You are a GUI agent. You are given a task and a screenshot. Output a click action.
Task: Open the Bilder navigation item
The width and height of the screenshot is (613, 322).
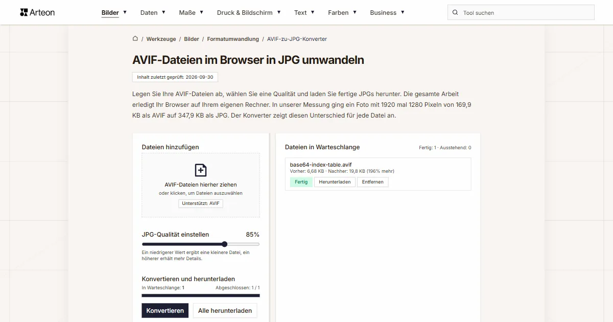[x=110, y=13]
